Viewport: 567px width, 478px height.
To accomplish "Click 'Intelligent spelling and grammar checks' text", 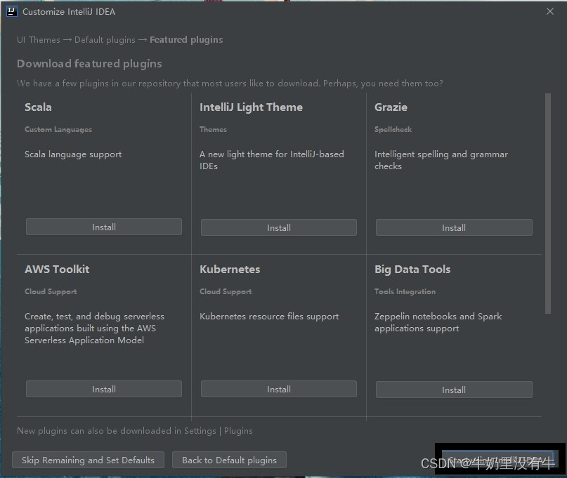I will click(441, 160).
